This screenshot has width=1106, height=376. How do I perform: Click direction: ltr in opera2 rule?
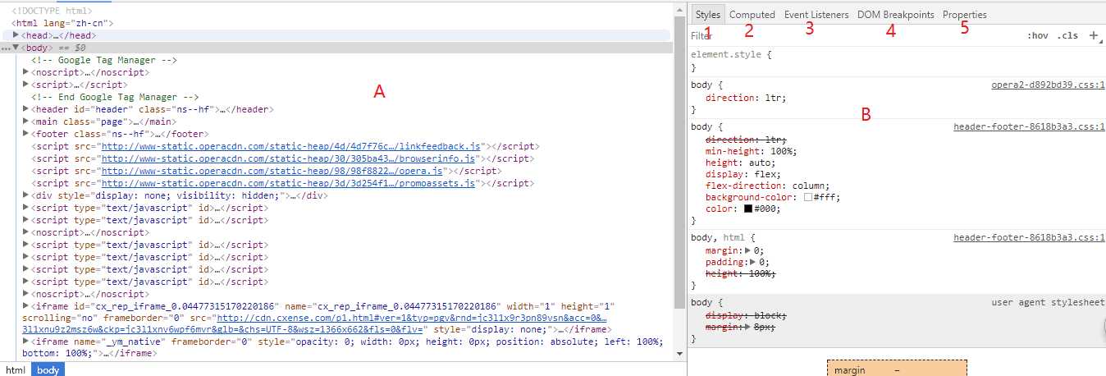[746, 98]
